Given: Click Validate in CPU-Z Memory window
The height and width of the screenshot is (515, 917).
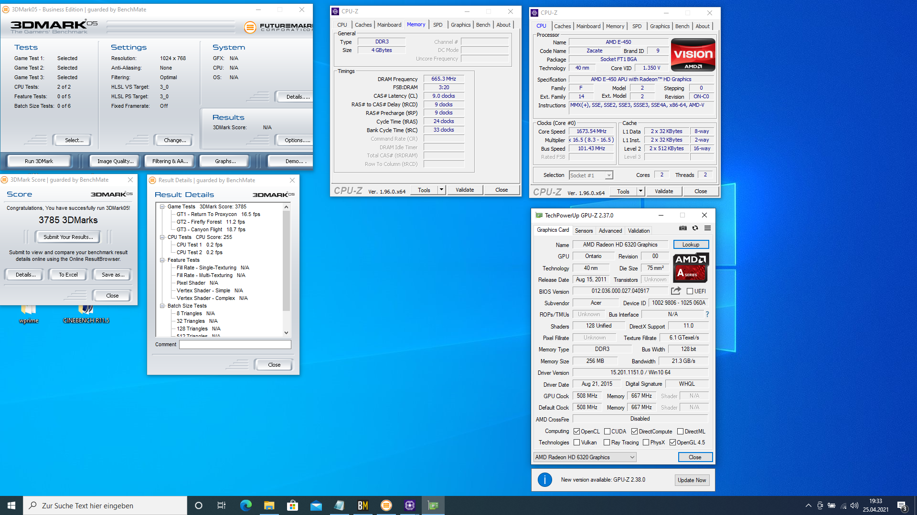Looking at the screenshot, I should 465,190.
